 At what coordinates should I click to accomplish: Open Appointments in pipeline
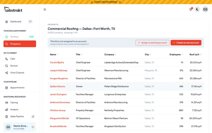point(20,88)
